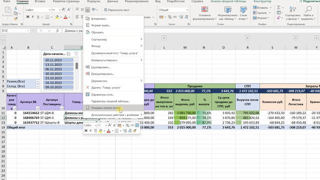Expand Фильтр submenu in context menu
The image size is (320, 180).
pos(113,46)
